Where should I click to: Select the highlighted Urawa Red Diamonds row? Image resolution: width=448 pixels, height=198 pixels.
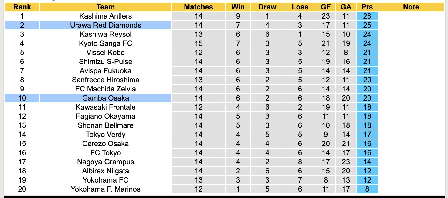(105, 25)
